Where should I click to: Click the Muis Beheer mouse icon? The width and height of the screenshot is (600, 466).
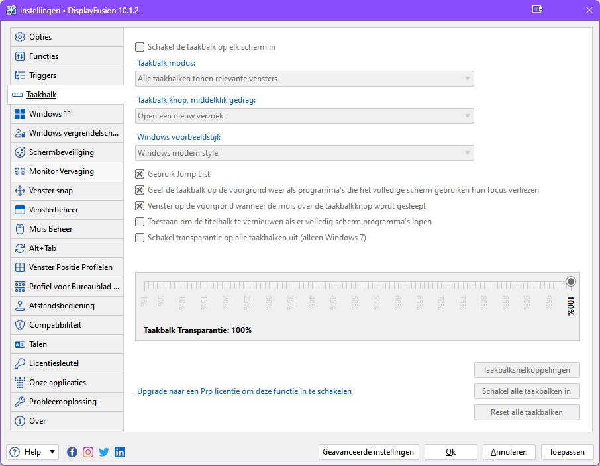pos(19,229)
